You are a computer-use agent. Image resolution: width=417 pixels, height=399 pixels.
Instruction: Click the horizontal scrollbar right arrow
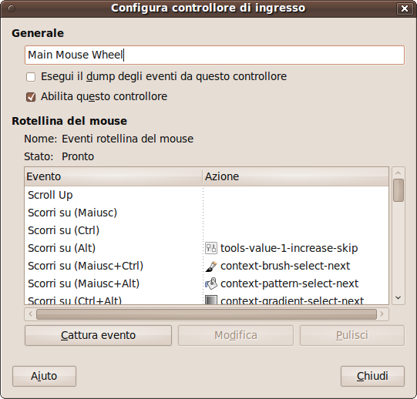tap(382, 314)
